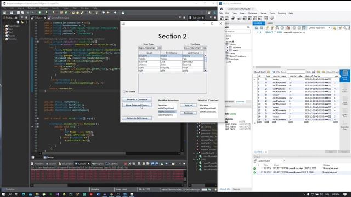351x197 pixels.
Task: Click the Show Selected Counters button
Action: (137, 105)
